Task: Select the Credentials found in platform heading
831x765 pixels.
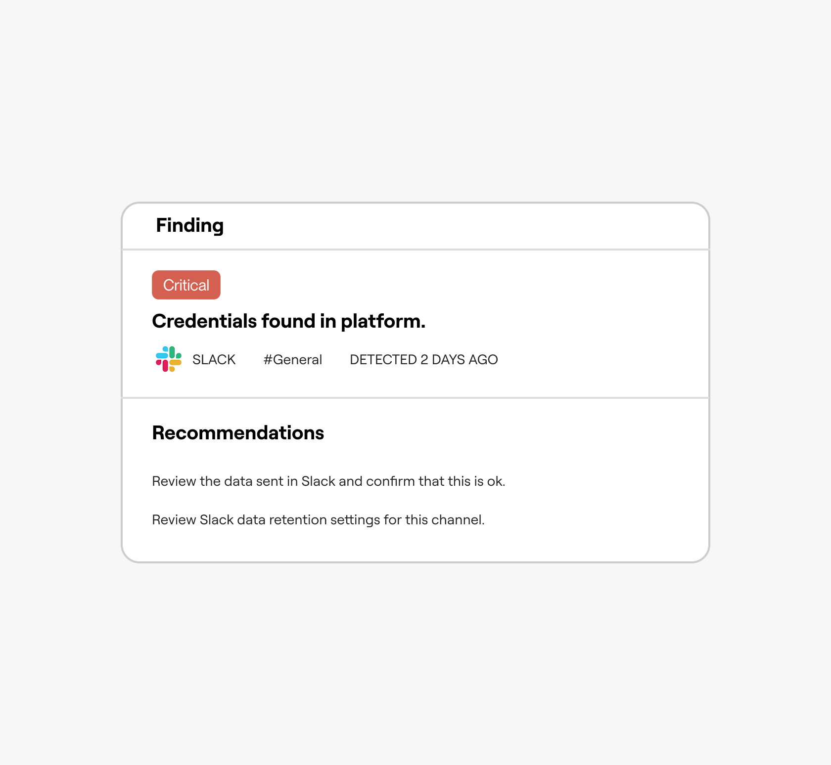Action: pos(289,321)
